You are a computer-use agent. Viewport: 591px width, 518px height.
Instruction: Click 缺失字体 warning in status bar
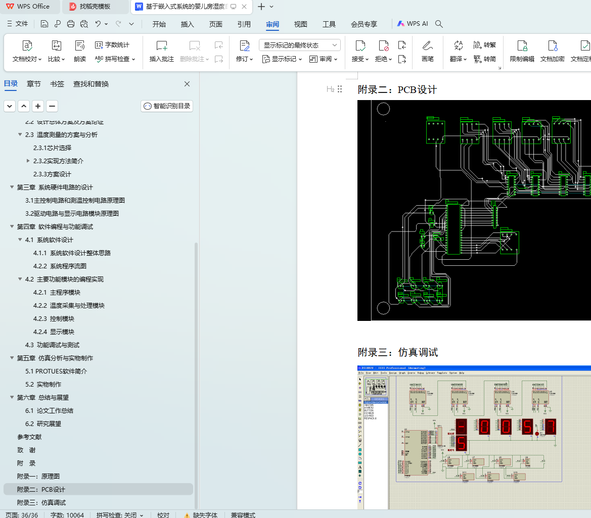pyautogui.click(x=201, y=515)
